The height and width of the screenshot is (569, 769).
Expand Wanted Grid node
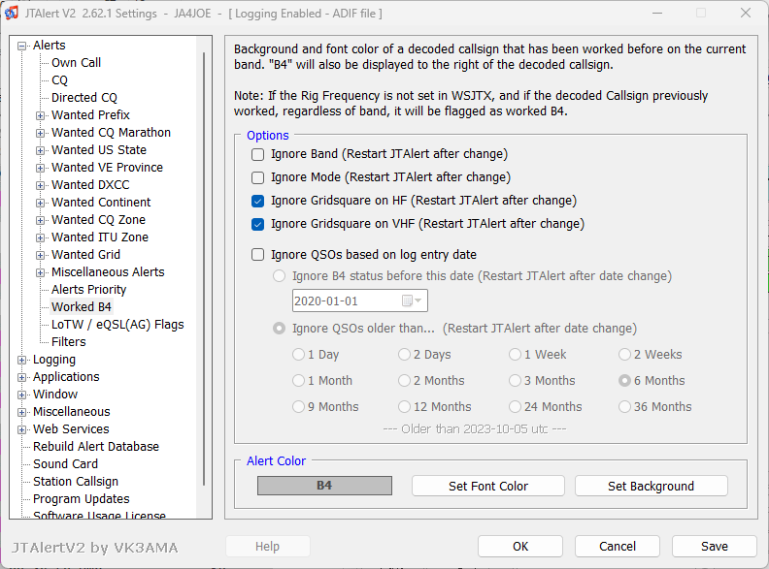pyautogui.click(x=40, y=255)
